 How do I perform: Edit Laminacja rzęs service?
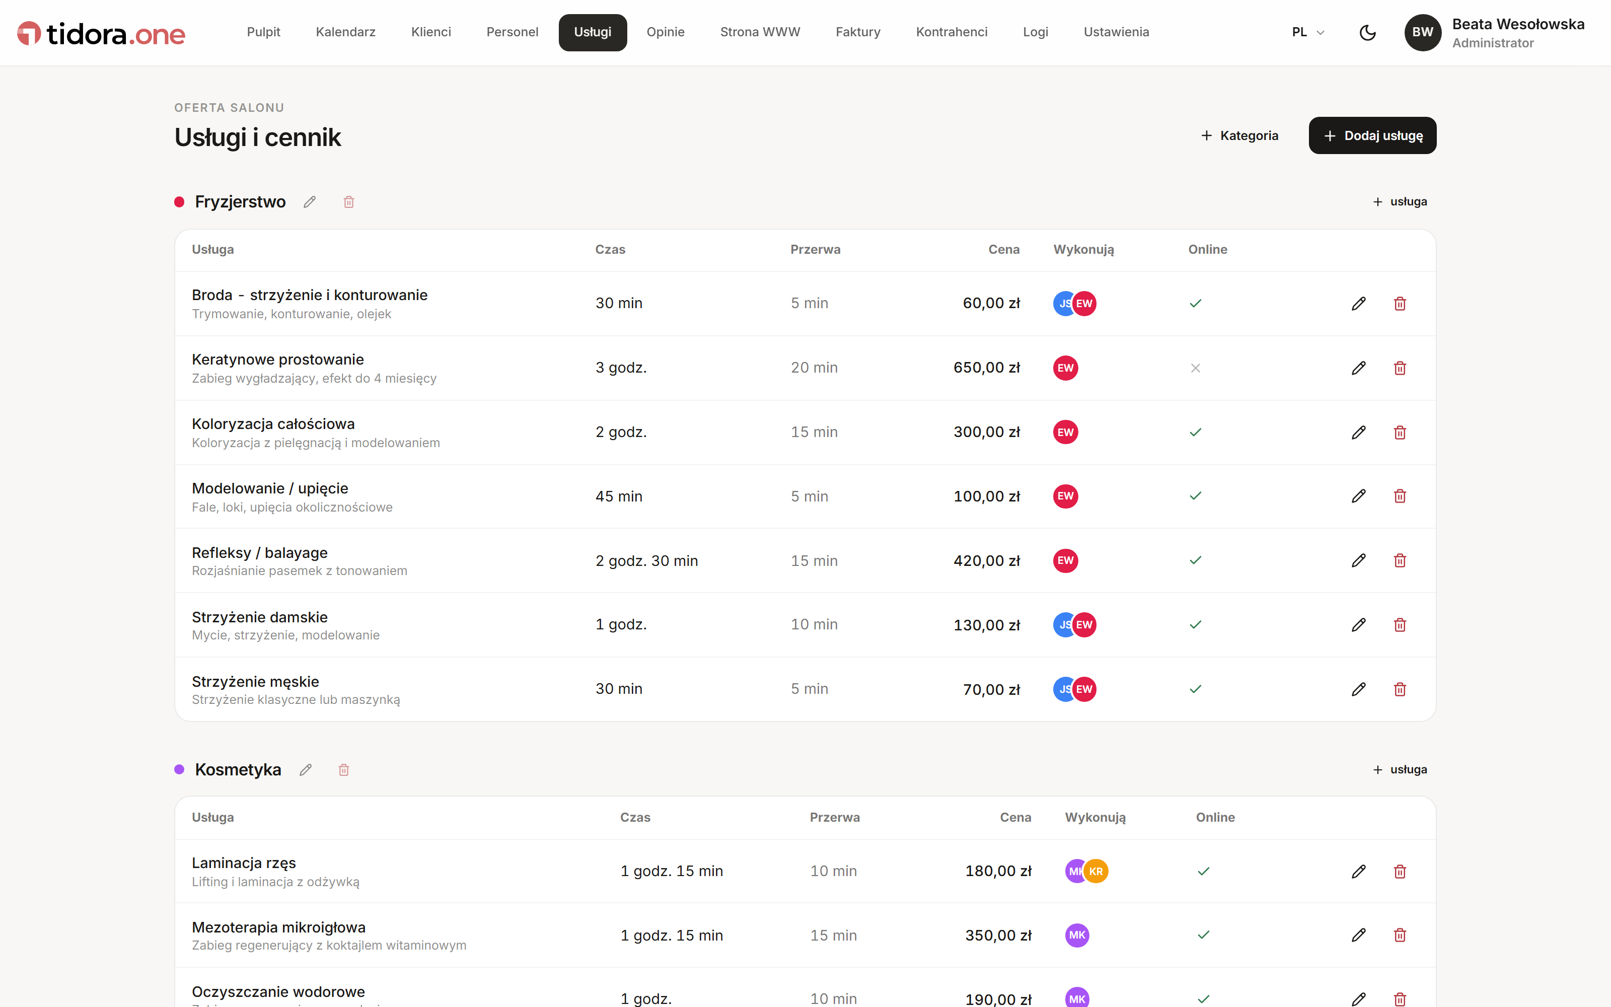point(1359,871)
